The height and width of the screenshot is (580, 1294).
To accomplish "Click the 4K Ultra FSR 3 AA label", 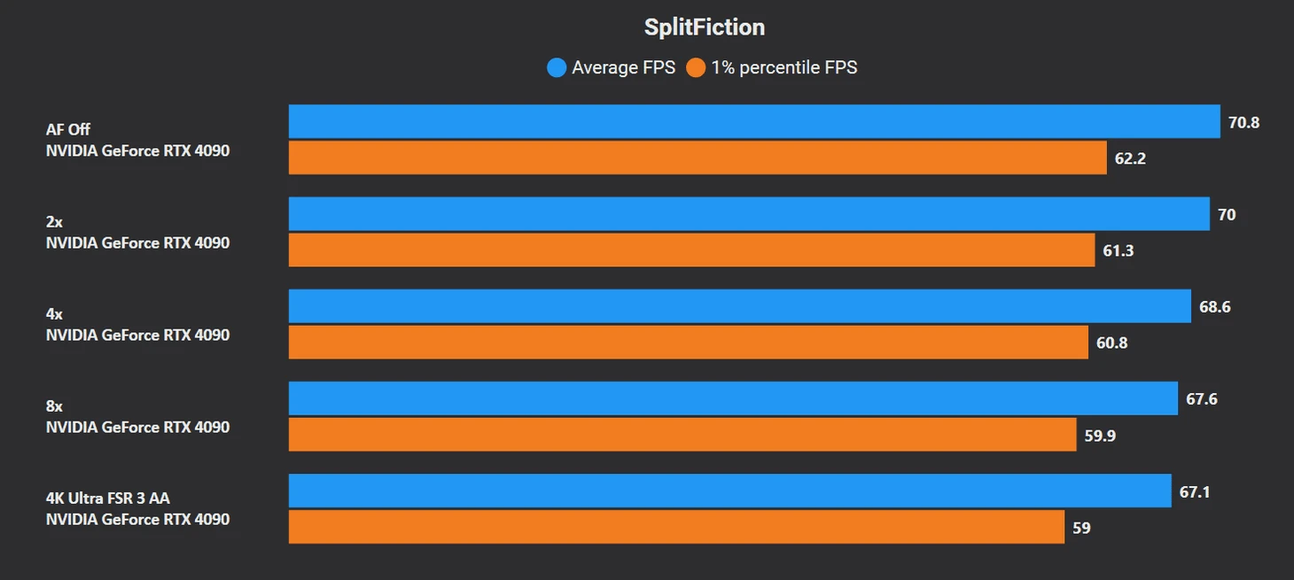I will click(107, 498).
